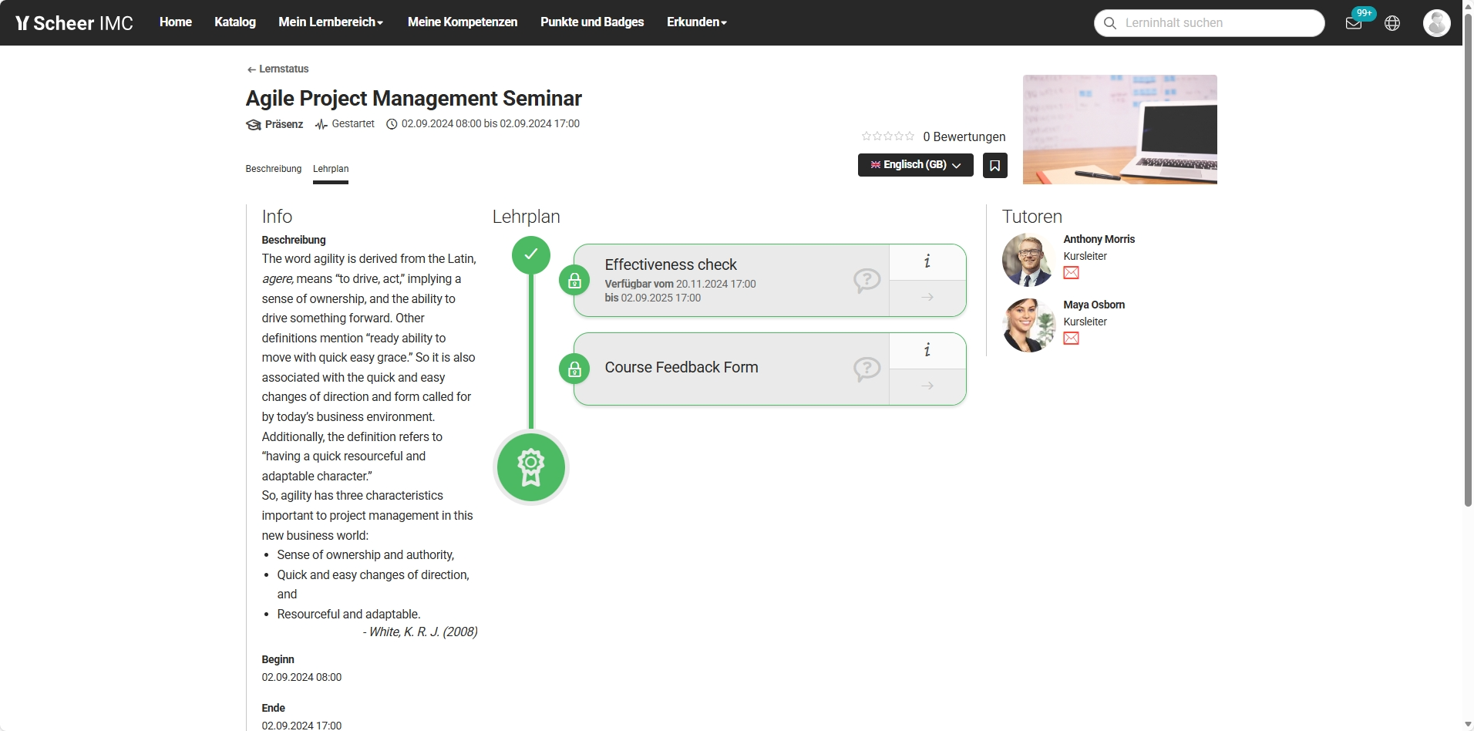1474x731 pixels.
Task: Click Anthony Morris's profile photo
Action: [1028, 260]
